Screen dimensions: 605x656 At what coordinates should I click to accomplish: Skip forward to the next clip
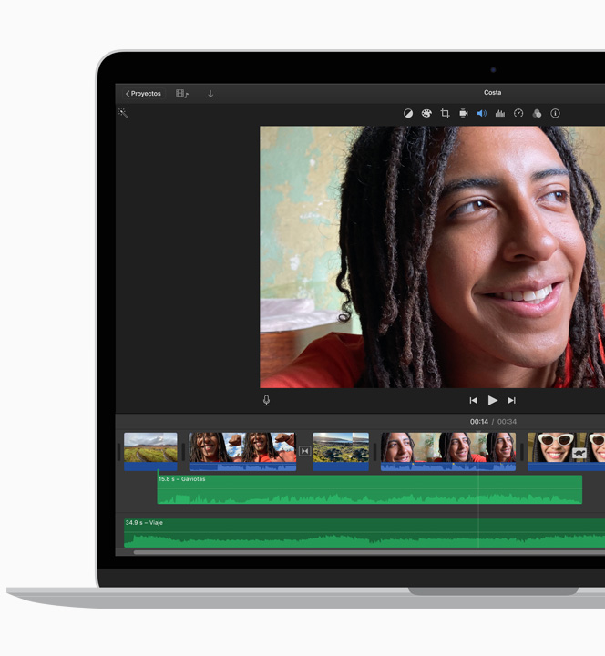511,400
